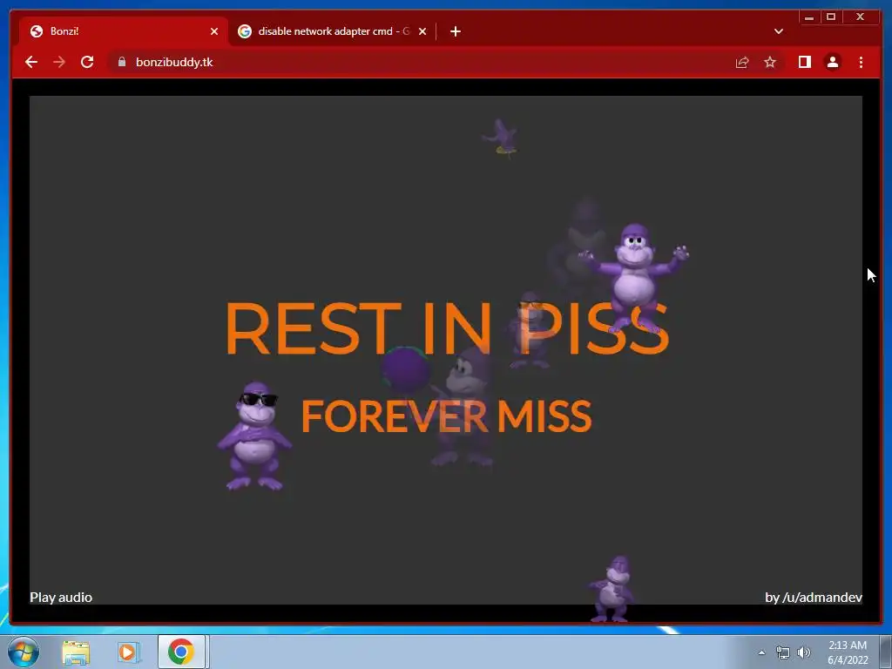The height and width of the screenshot is (669, 892).
Task: Click the FOREVER MISS text
Action: click(x=447, y=416)
